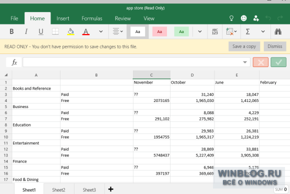Viewport: 290px width, 194px height.
Task: Click Save a copy button
Action: 244,46
